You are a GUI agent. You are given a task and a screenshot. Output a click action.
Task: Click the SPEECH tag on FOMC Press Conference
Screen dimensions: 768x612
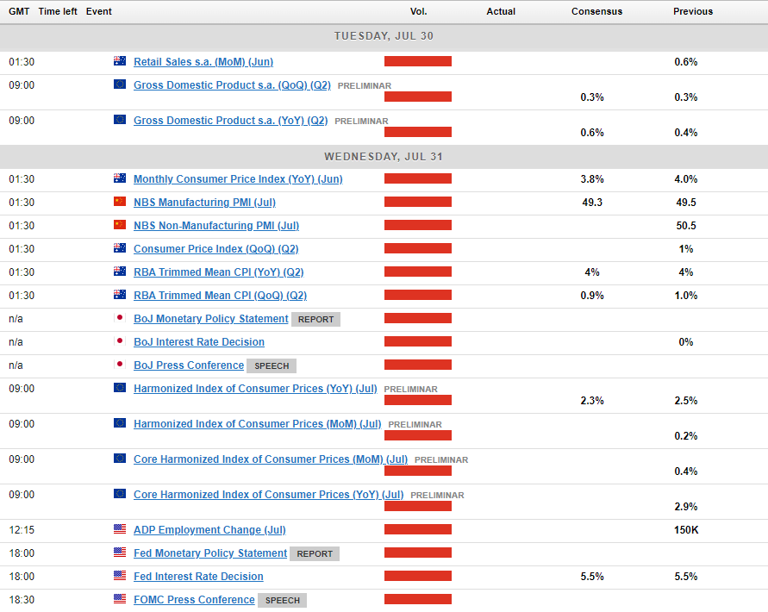(283, 601)
